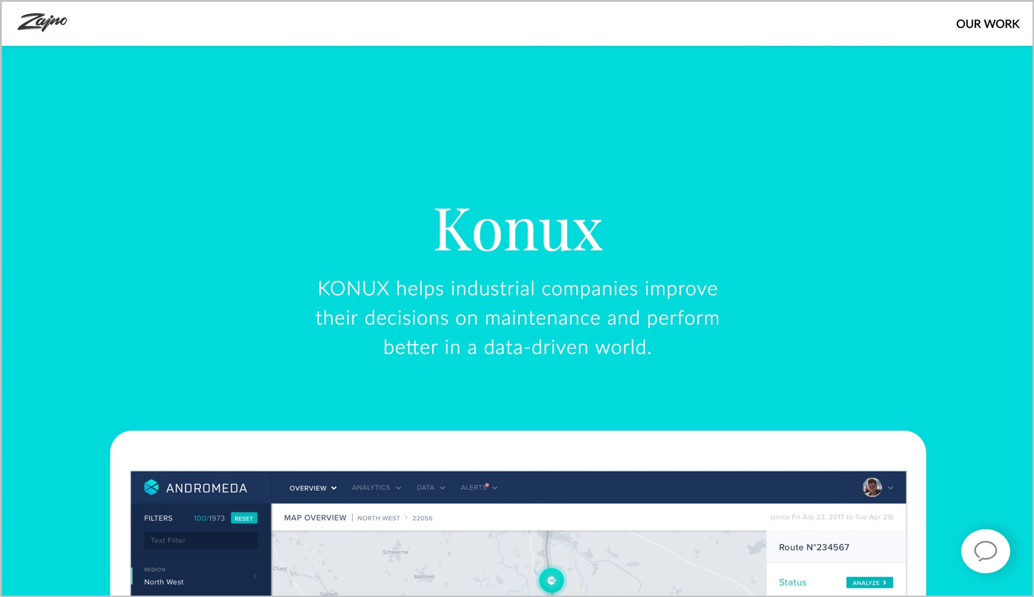The image size is (1034, 597).
Task: Expand the Analytics dropdown menu
Action: click(x=376, y=488)
